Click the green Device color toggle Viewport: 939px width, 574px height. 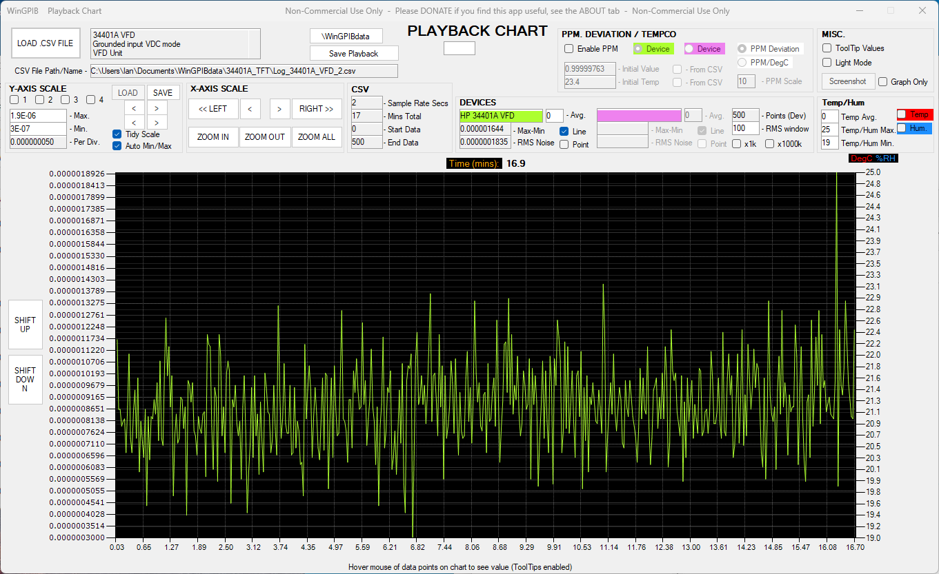point(653,49)
